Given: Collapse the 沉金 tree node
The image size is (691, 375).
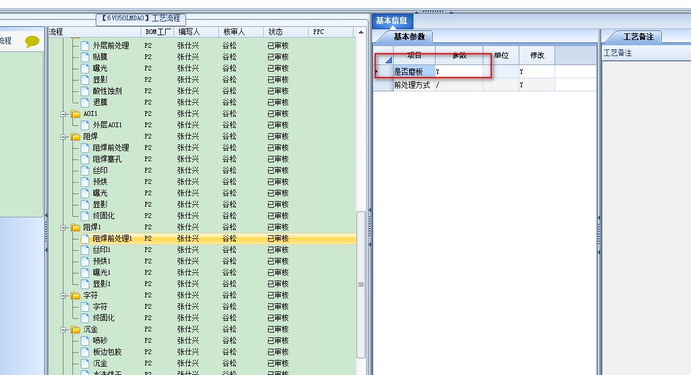Looking at the screenshot, I should 63,330.
